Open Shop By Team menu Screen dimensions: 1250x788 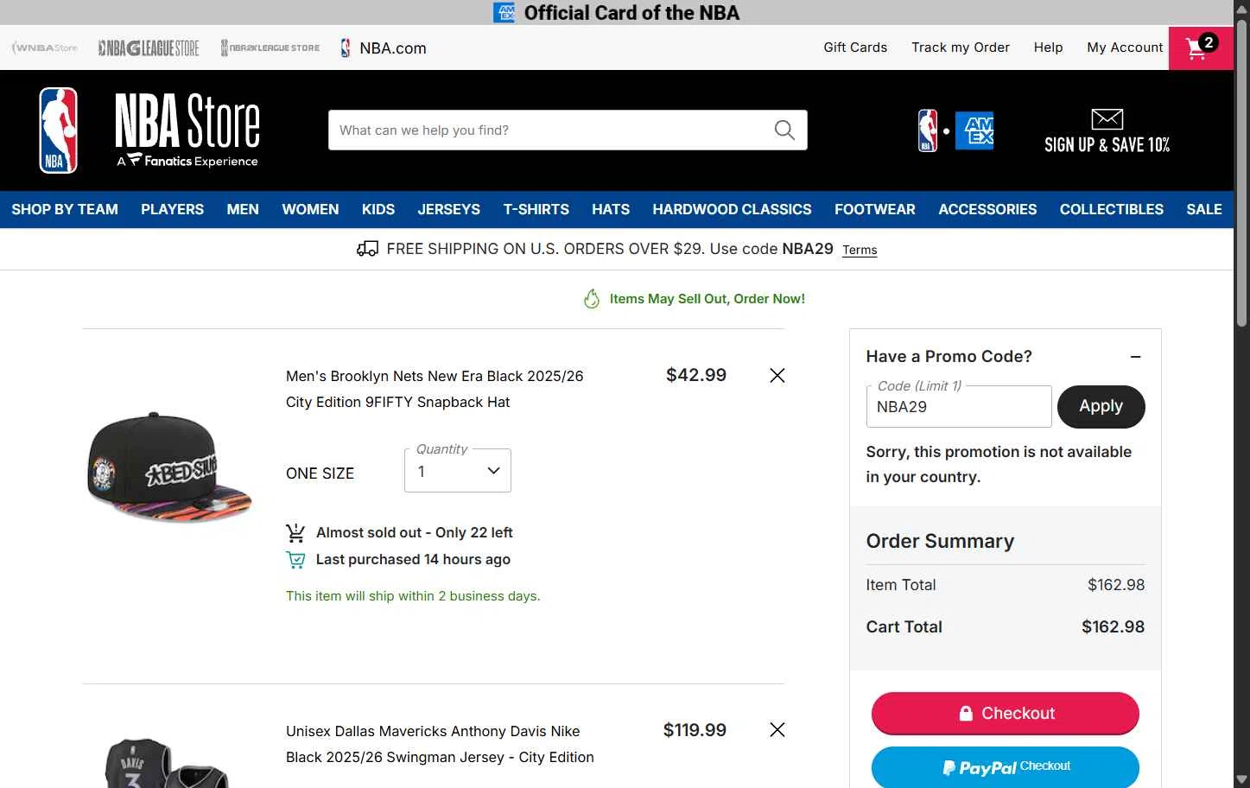[x=65, y=209]
